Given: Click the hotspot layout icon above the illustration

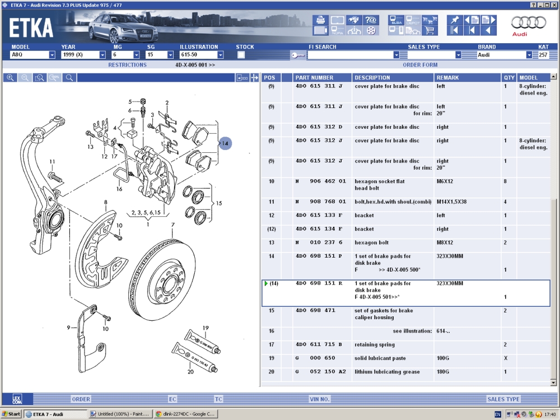Looking at the screenshot, I should point(242,77).
